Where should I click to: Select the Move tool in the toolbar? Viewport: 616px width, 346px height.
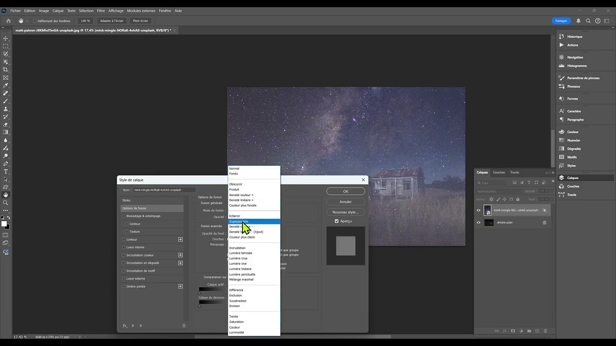(x=6, y=38)
